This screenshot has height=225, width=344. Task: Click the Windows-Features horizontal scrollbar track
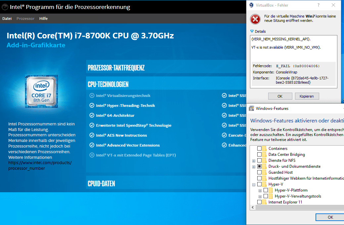click(x=300, y=207)
